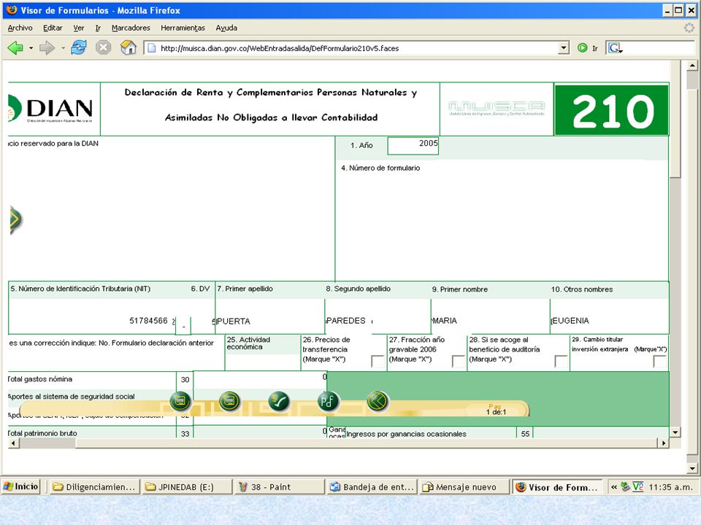This screenshot has height=525, width=701.
Task: Check the box for 26. Precios de transferencia
Action: (x=378, y=361)
